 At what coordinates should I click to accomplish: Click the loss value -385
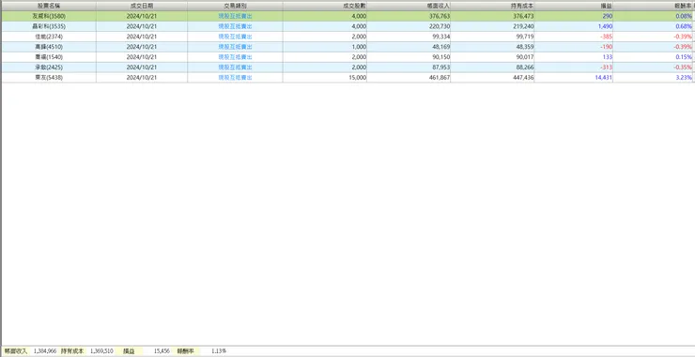pyautogui.click(x=607, y=37)
